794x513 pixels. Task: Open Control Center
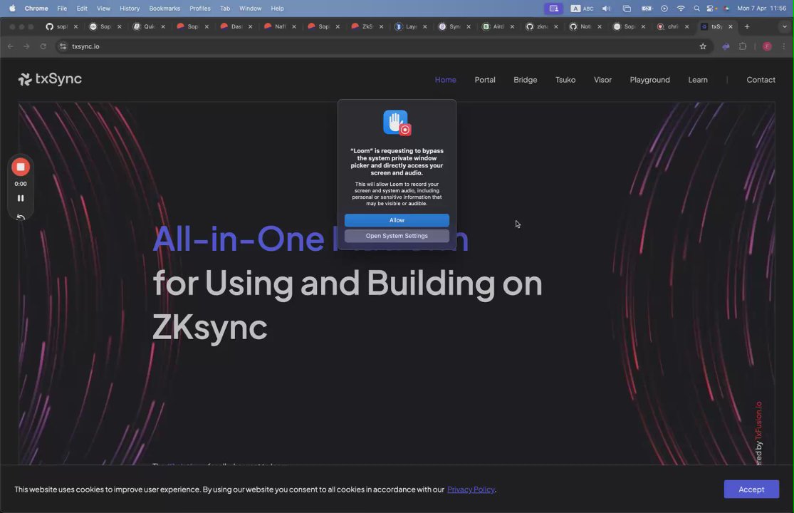point(711,8)
